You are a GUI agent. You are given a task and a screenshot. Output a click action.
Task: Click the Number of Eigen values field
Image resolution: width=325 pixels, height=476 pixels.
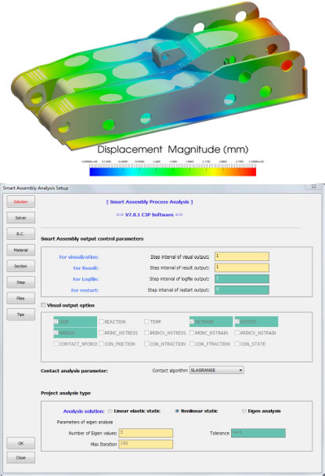(x=146, y=433)
